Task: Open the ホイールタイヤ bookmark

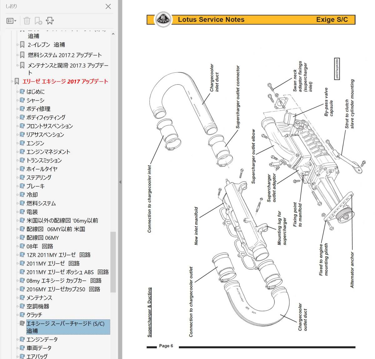Action: (x=42, y=169)
